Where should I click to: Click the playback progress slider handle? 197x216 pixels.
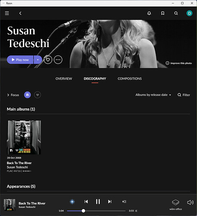pos(83,211)
